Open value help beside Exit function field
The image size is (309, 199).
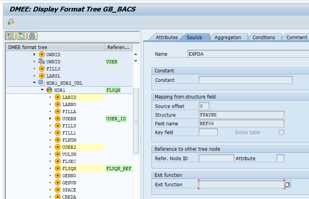coord(288,184)
